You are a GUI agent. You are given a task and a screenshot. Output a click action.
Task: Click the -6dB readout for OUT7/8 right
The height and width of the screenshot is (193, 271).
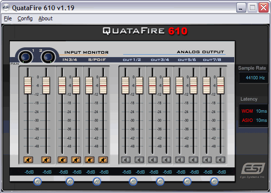(221, 172)
